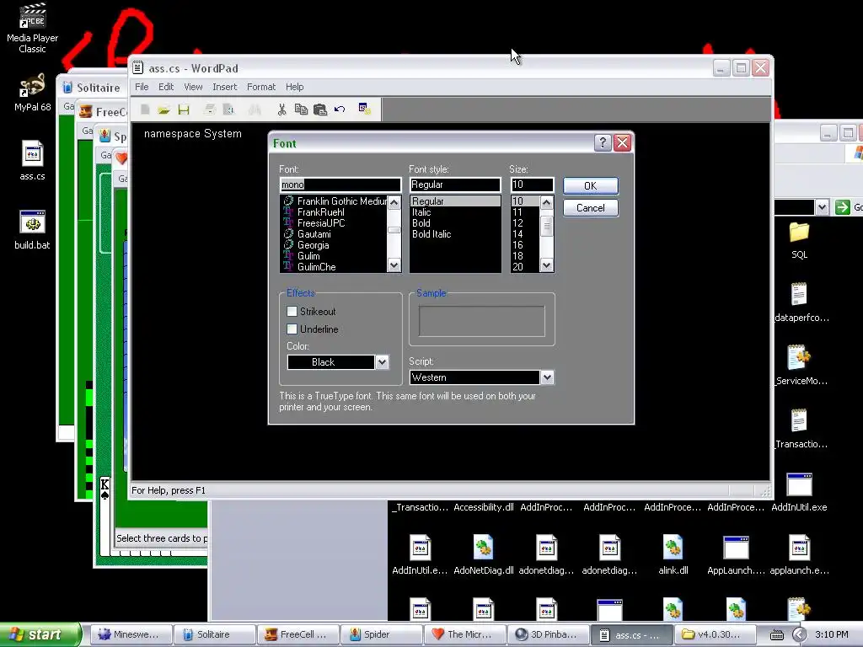Click size list scroll up arrow
This screenshot has height=647, width=863.
tap(546, 202)
